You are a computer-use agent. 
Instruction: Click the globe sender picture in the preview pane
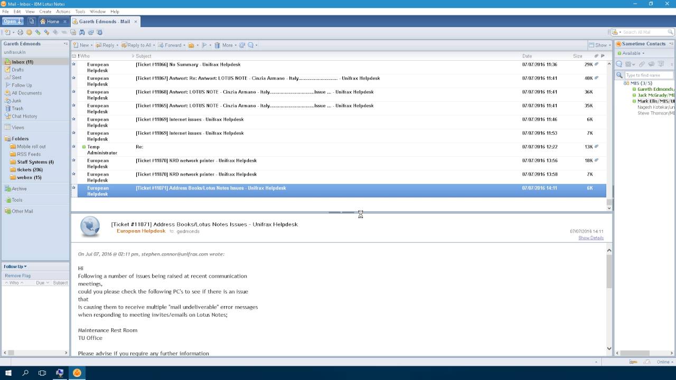90,227
